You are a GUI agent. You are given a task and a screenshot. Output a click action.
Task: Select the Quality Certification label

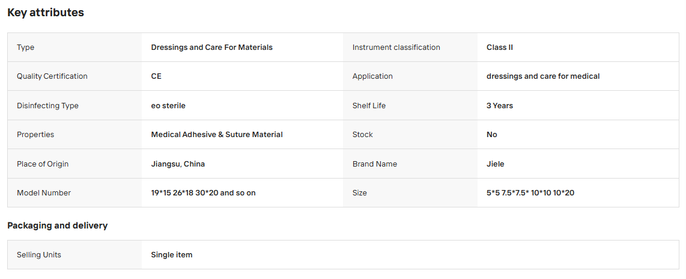click(x=52, y=76)
